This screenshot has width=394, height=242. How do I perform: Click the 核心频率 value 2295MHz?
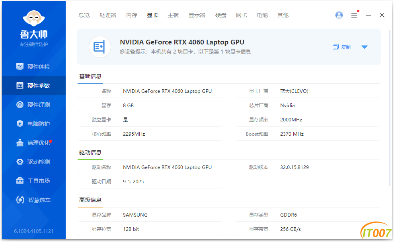(134, 134)
